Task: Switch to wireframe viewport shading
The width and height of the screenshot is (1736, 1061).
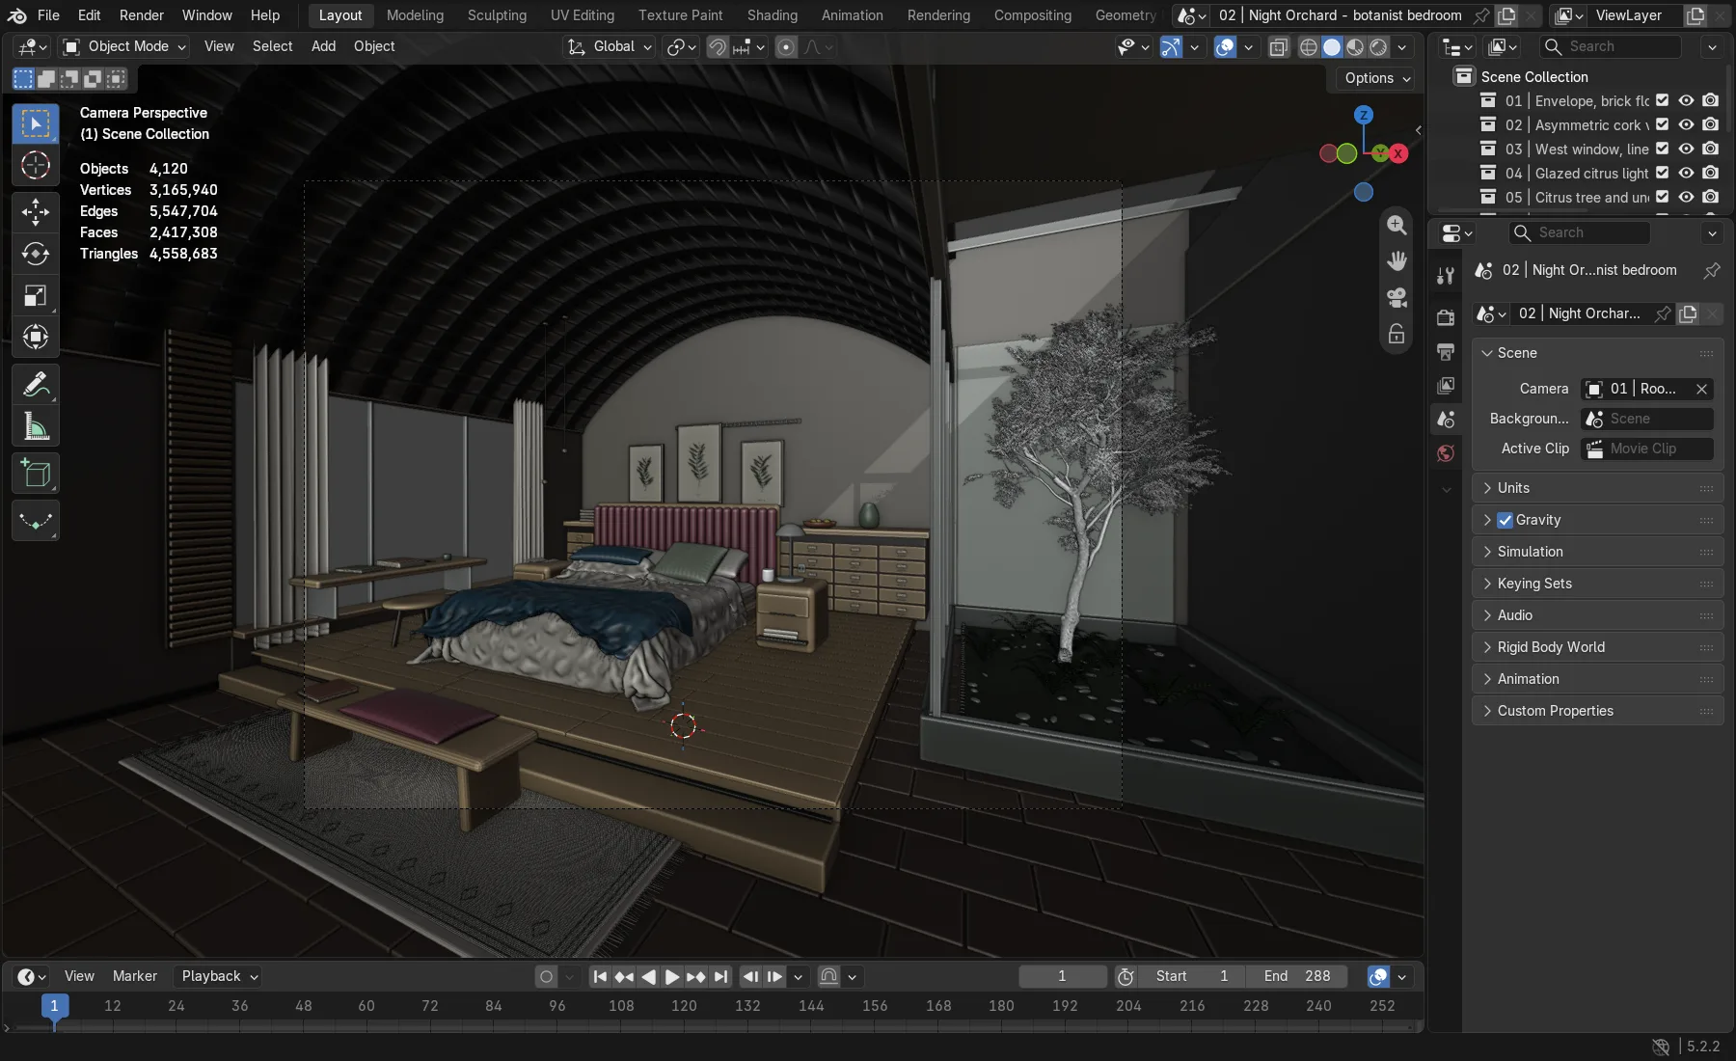Action: (x=1308, y=47)
